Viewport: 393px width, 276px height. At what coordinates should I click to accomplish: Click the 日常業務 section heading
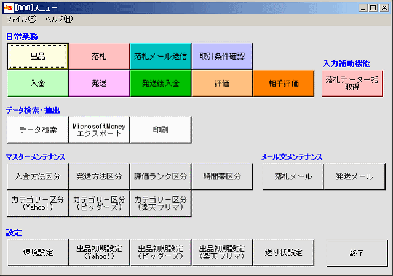tap(22, 37)
